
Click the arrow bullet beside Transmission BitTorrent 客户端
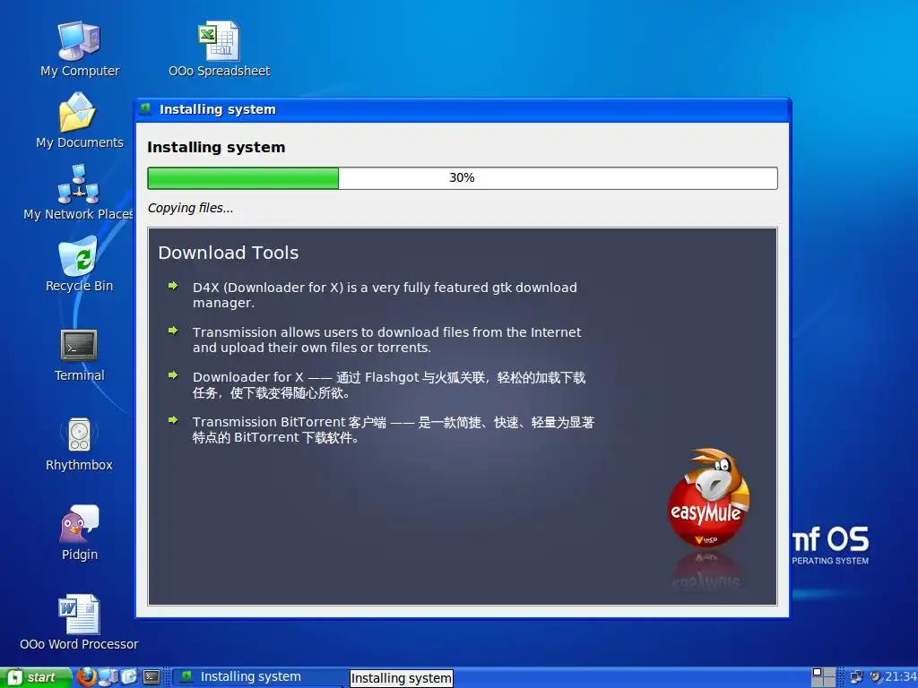click(x=173, y=420)
